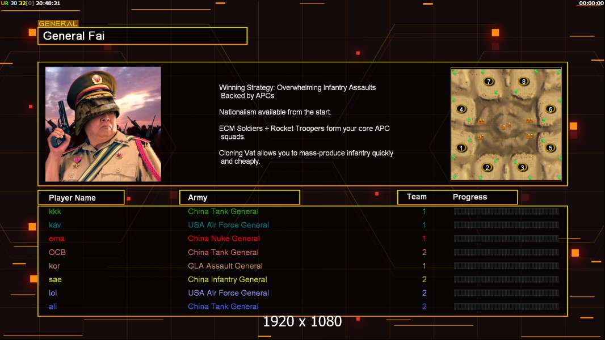Screen dimensions: 605x340
Task: Select start position 3 marker on map
Action: (523, 168)
